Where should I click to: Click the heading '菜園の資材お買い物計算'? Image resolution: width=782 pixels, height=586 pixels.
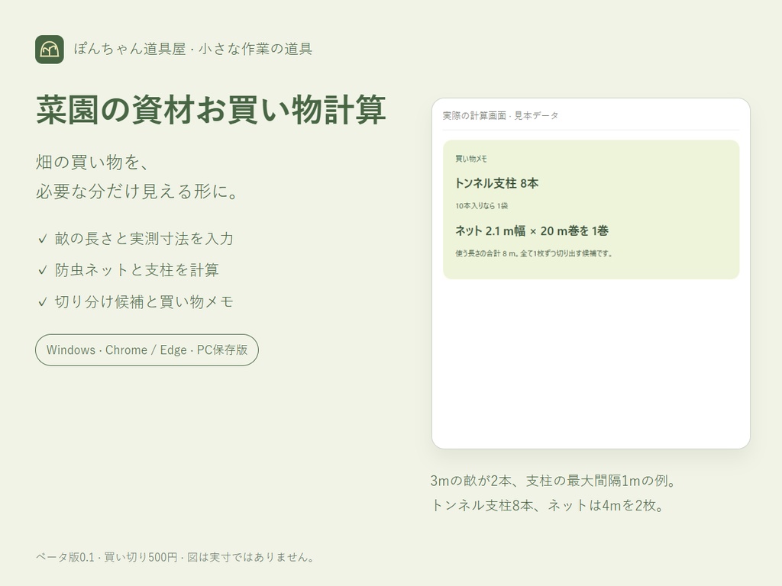(211, 110)
